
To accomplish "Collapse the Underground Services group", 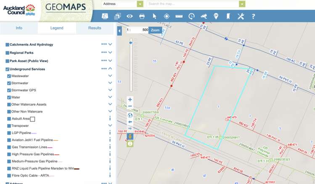I will point(110,69).
